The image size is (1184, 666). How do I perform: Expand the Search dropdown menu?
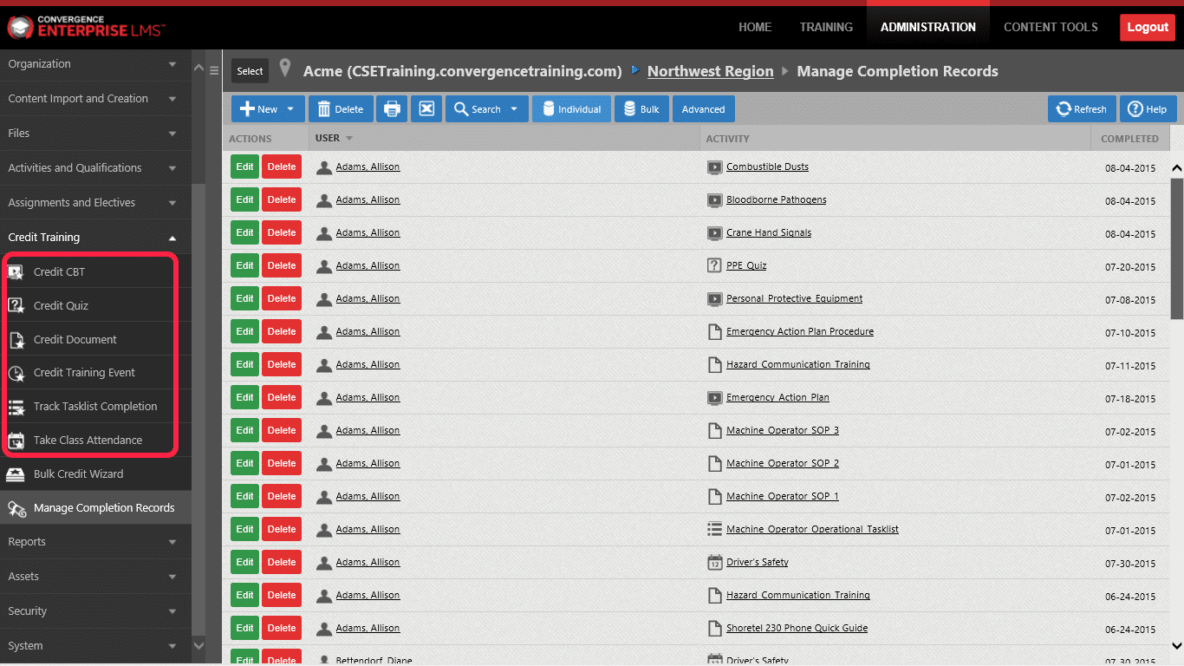click(x=514, y=109)
